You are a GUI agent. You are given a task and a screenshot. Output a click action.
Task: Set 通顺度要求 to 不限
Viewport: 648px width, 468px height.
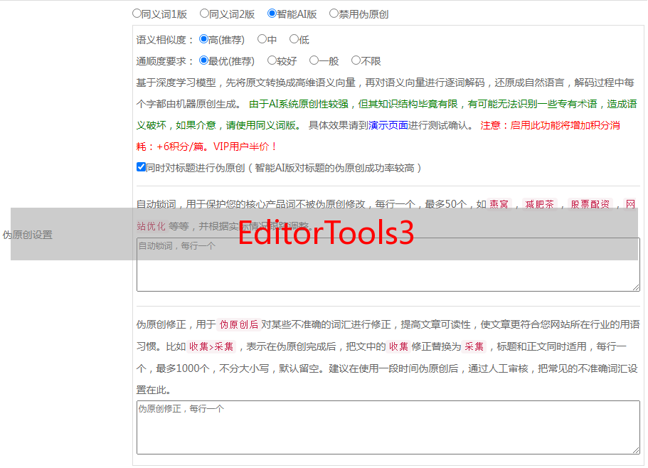click(356, 60)
